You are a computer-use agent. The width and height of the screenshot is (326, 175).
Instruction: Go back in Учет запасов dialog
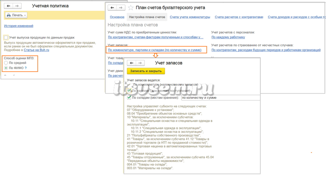click(x=131, y=63)
